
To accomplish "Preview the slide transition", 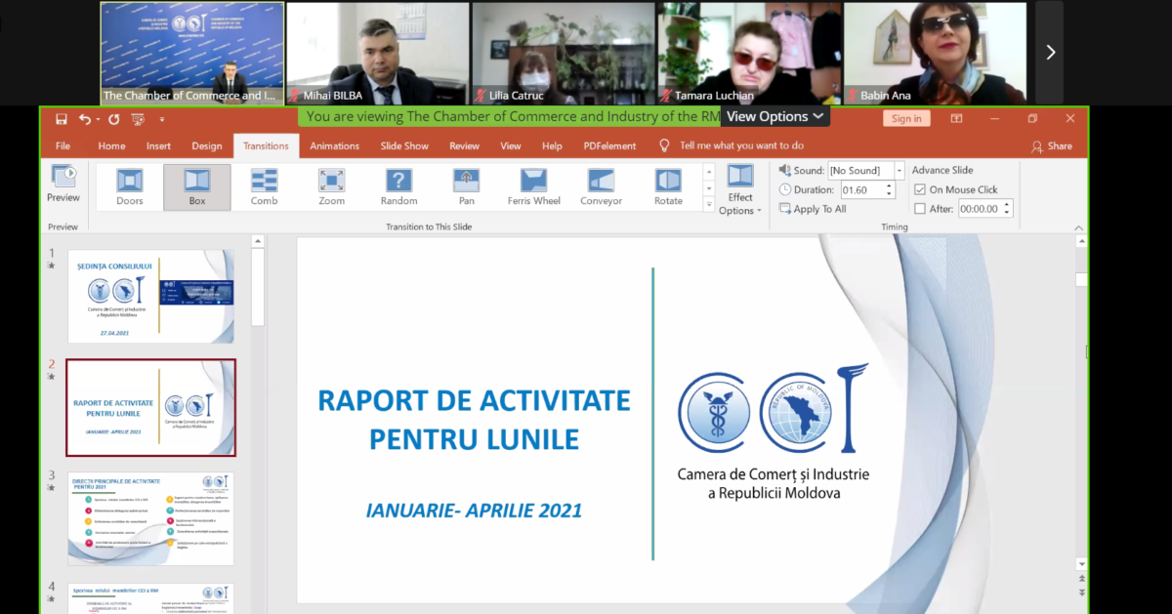I will coord(63,184).
